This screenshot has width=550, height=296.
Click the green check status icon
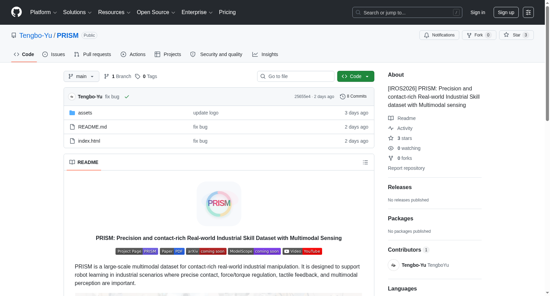(127, 97)
